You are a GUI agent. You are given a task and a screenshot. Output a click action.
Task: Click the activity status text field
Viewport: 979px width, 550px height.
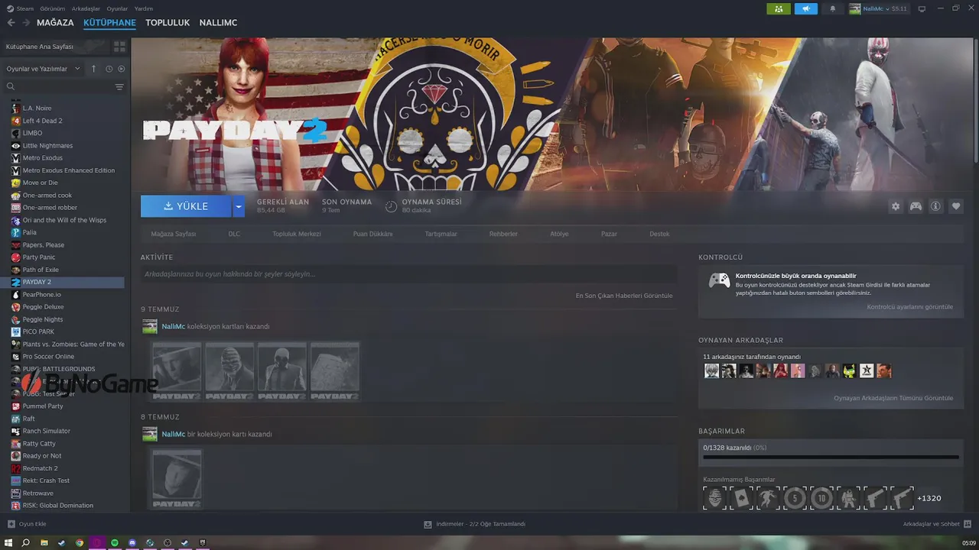pos(408,274)
